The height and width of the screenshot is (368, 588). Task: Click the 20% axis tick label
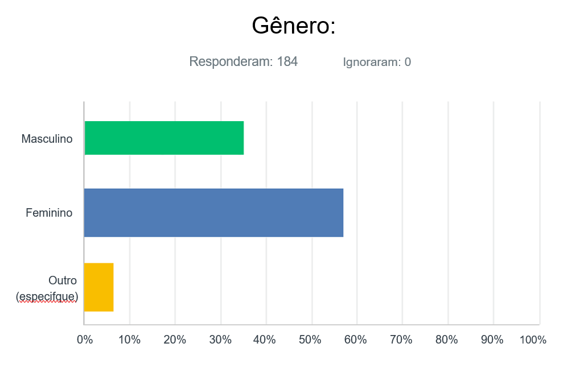(175, 340)
